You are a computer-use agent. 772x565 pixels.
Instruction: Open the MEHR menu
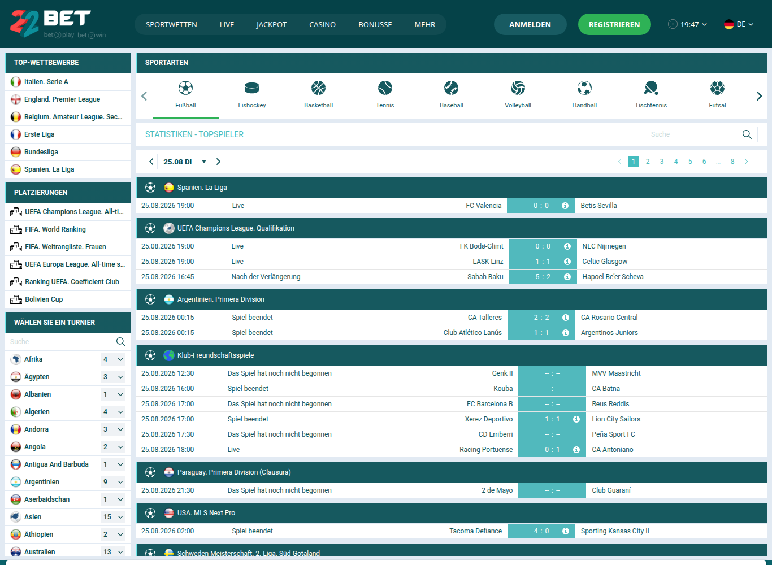(x=425, y=24)
